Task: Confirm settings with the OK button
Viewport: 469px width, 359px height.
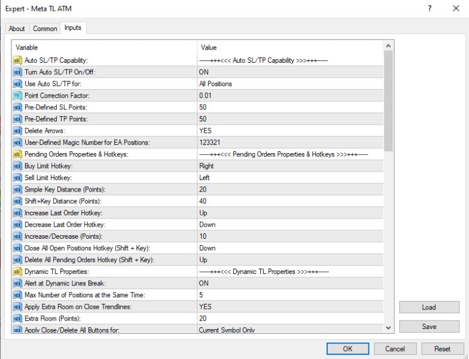Action: [x=348, y=349]
